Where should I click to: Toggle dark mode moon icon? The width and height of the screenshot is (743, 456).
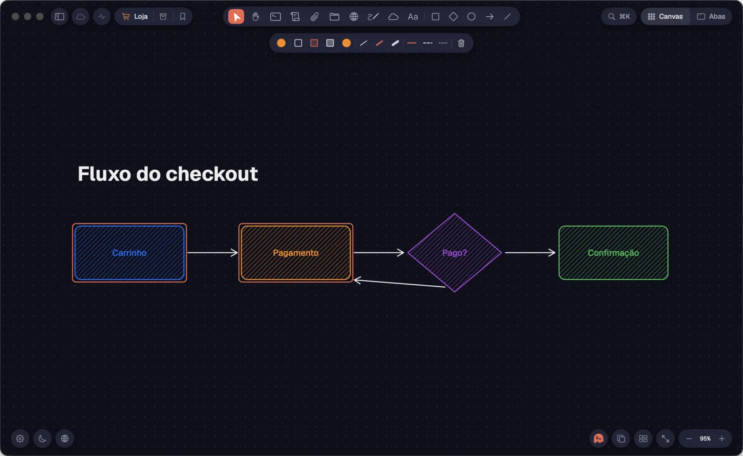[x=42, y=438]
